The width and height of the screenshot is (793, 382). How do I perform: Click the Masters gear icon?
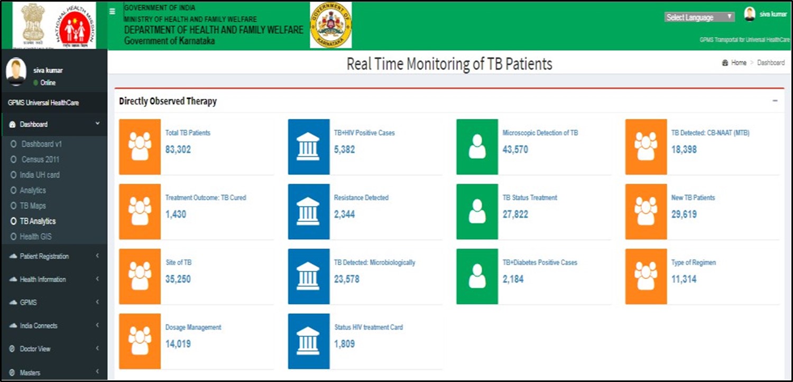pyautogui.click(x=13, y=373)
